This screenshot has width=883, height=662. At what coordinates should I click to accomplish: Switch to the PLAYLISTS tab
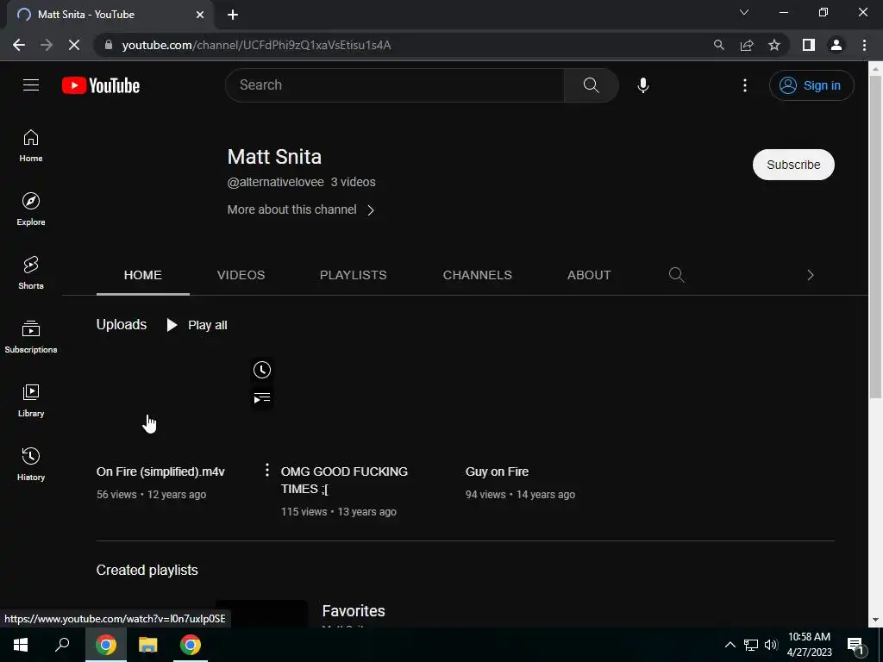[353, 275]
